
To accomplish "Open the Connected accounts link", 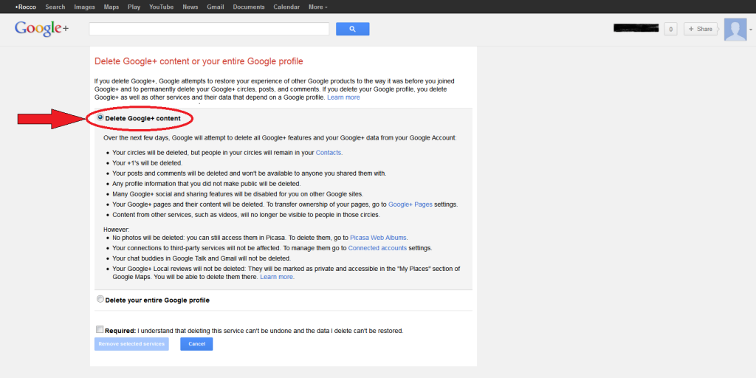I will coord(377,248).
